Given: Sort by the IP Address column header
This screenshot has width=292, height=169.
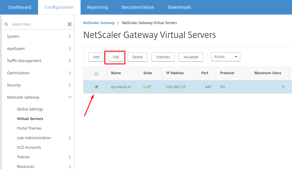Looking at the screenshot, I should click(x=175, y=73).
